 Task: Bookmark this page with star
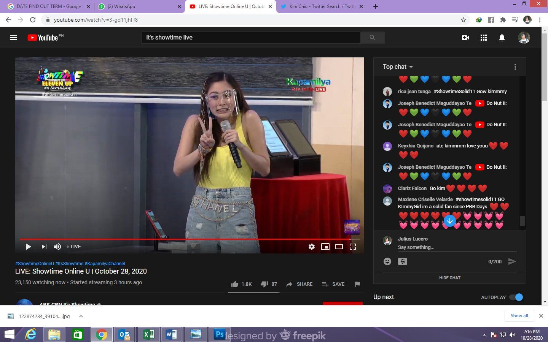pyautogui.click(x=464, y=20)
